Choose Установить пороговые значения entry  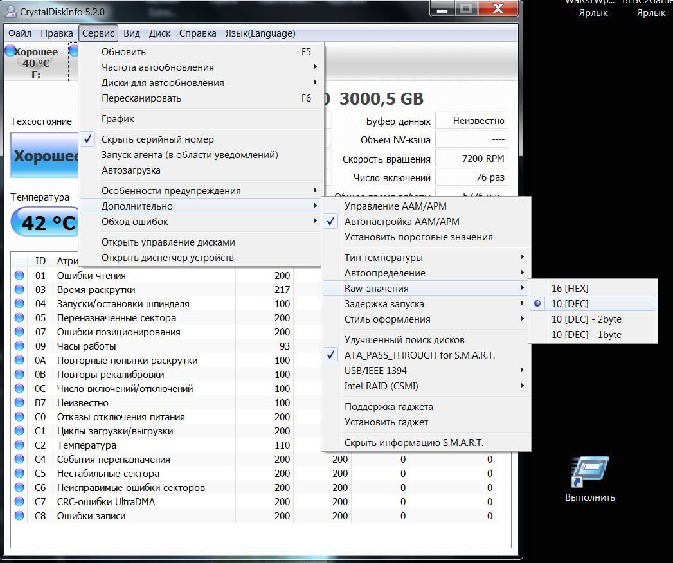point(426,237)
